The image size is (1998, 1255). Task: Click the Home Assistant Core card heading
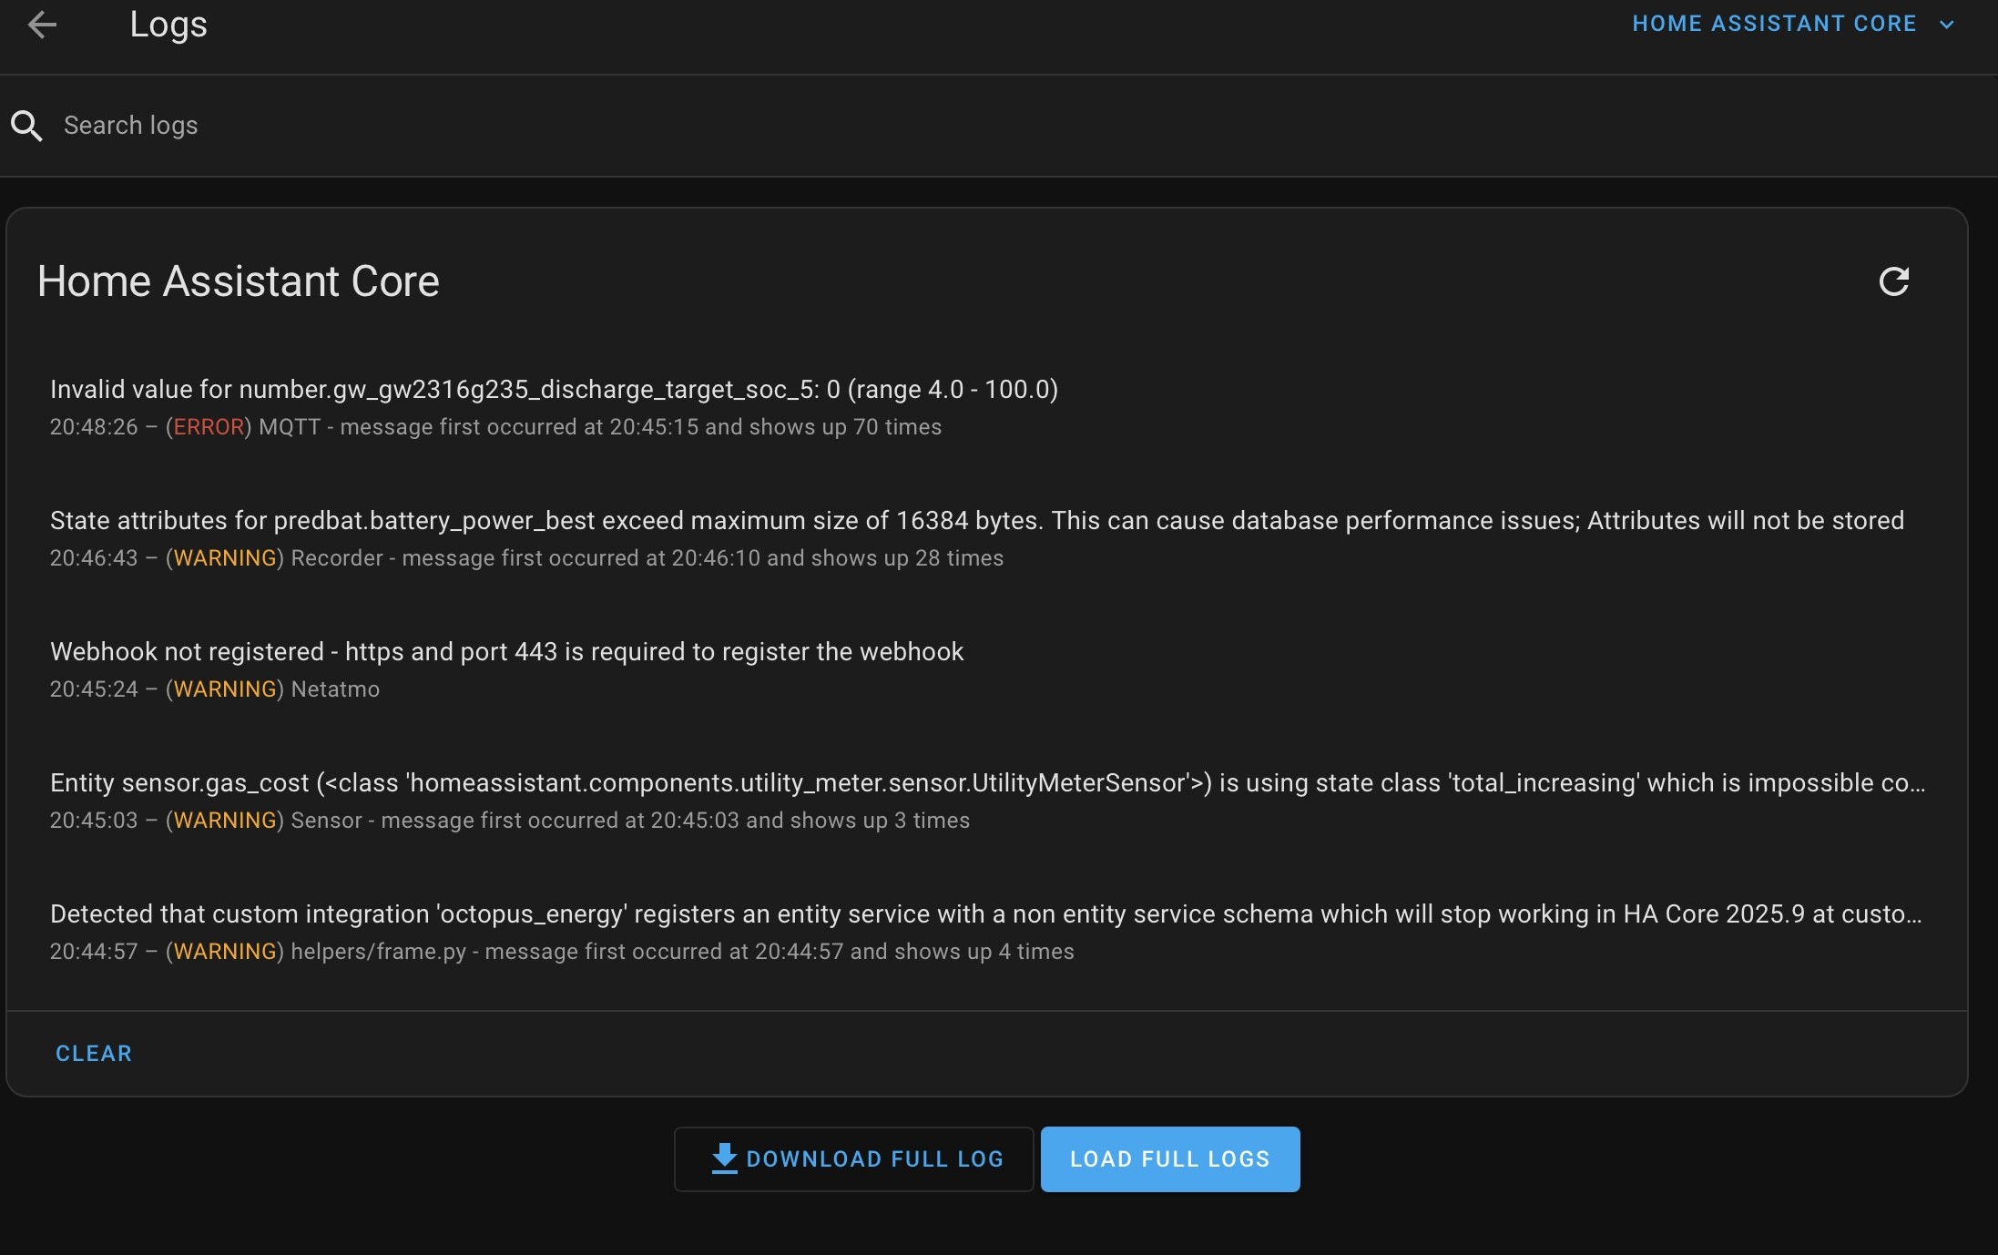tap(239, 281)
